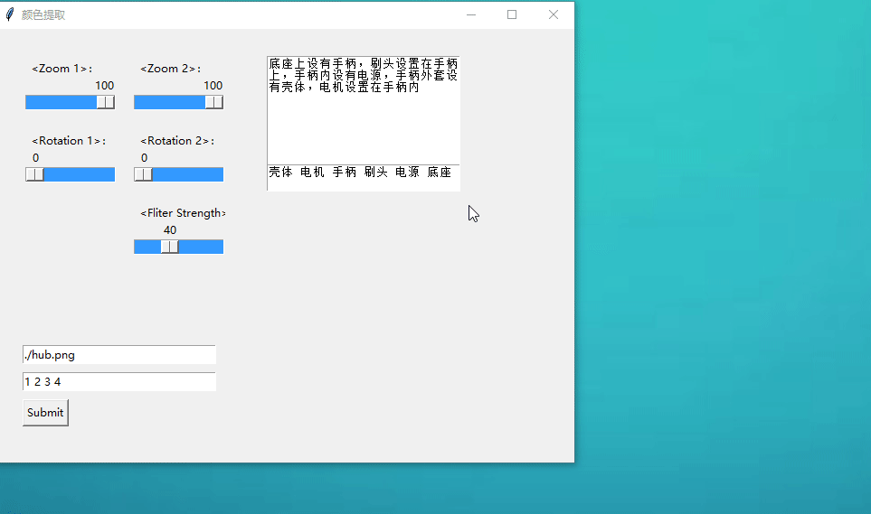Click the Fliter Strength slider handle
Viewport: 871px width, 514px height.
170,247
